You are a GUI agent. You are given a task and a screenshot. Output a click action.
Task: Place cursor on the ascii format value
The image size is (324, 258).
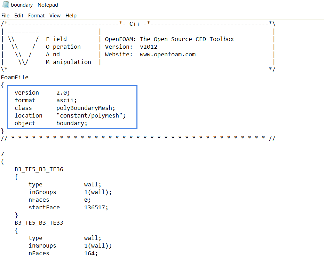point(66,100)
